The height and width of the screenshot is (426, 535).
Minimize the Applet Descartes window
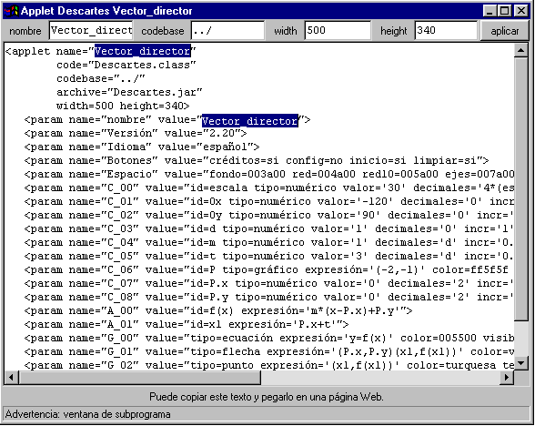pos(490,11)
